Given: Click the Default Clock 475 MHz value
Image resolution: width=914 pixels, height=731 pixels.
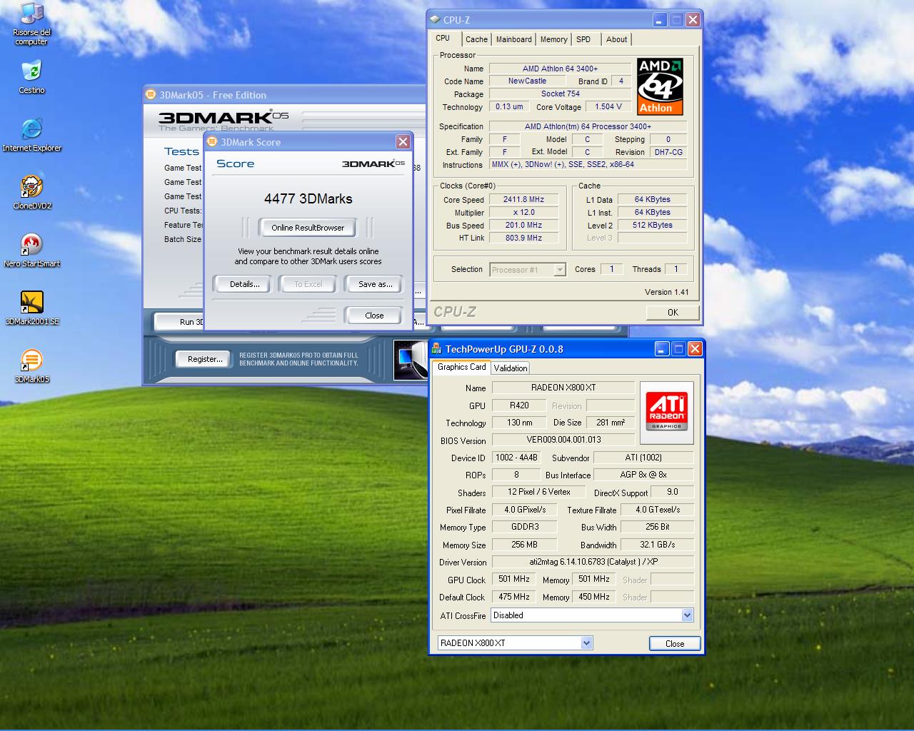Looking at the screenshot, I should point(514,596).
